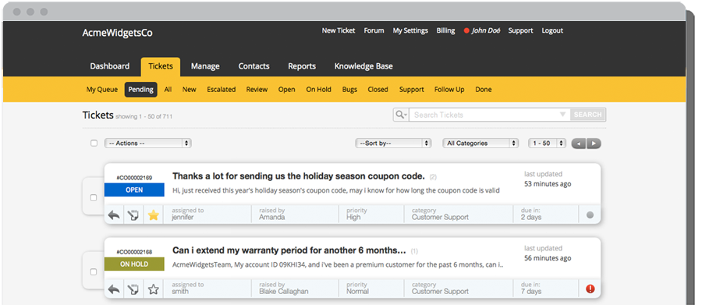Open the Forum link
This screenshot has height=305, width=702.
(x=374, y=31)
